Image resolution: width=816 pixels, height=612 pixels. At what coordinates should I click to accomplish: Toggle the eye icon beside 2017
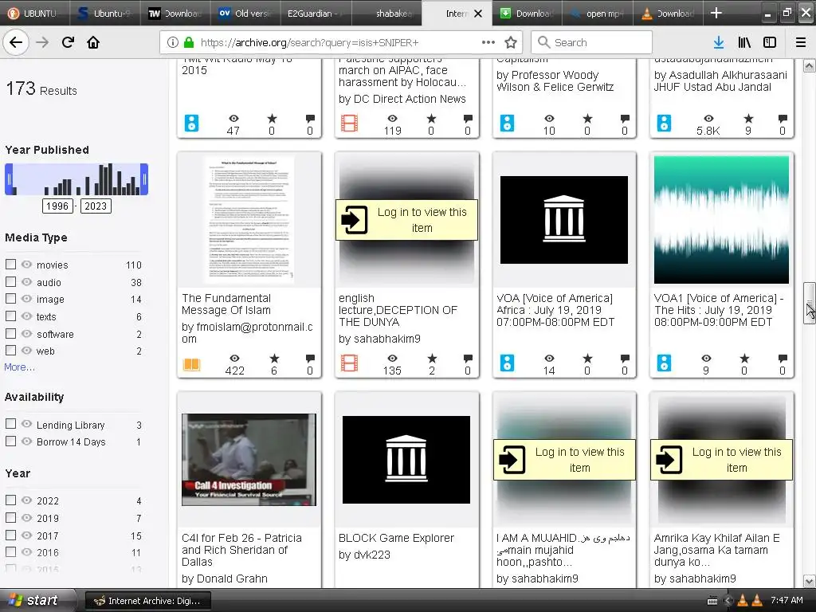coord(26,535)
